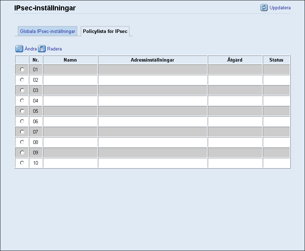Viewport: 305px width, 251px height.
Task: Mark row 07 radio button
Action: (22, 132)
